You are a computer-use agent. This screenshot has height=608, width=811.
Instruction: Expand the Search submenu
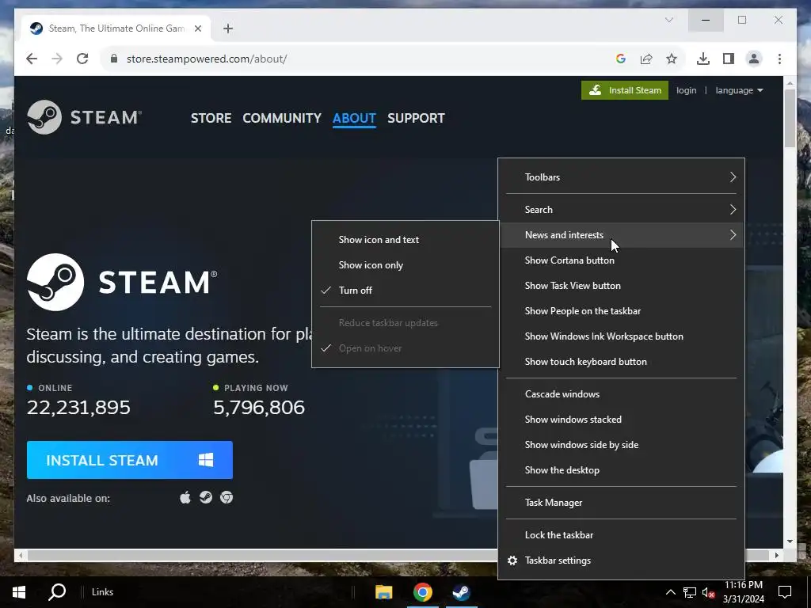coord(621,209)
